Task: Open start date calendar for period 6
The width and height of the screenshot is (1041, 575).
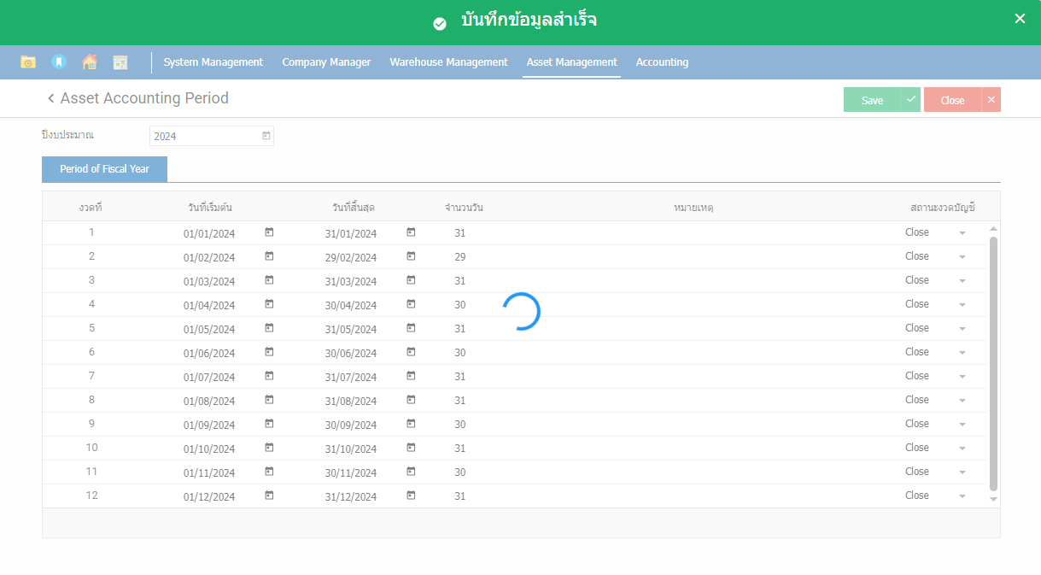Action: click(x=269, y=352)
